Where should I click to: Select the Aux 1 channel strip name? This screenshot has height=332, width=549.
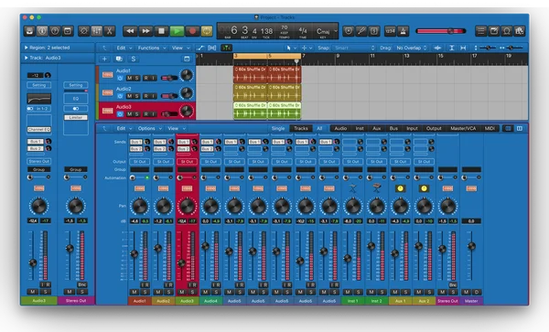point(401,301)
